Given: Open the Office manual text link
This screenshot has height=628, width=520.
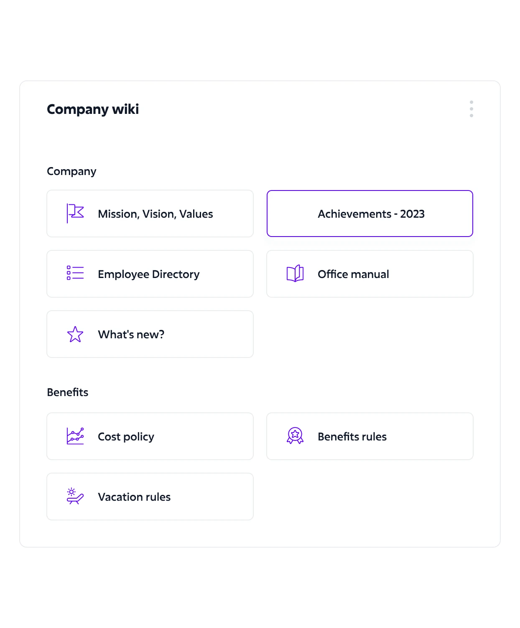Looking at the screenshot, I should pos(353,274).
